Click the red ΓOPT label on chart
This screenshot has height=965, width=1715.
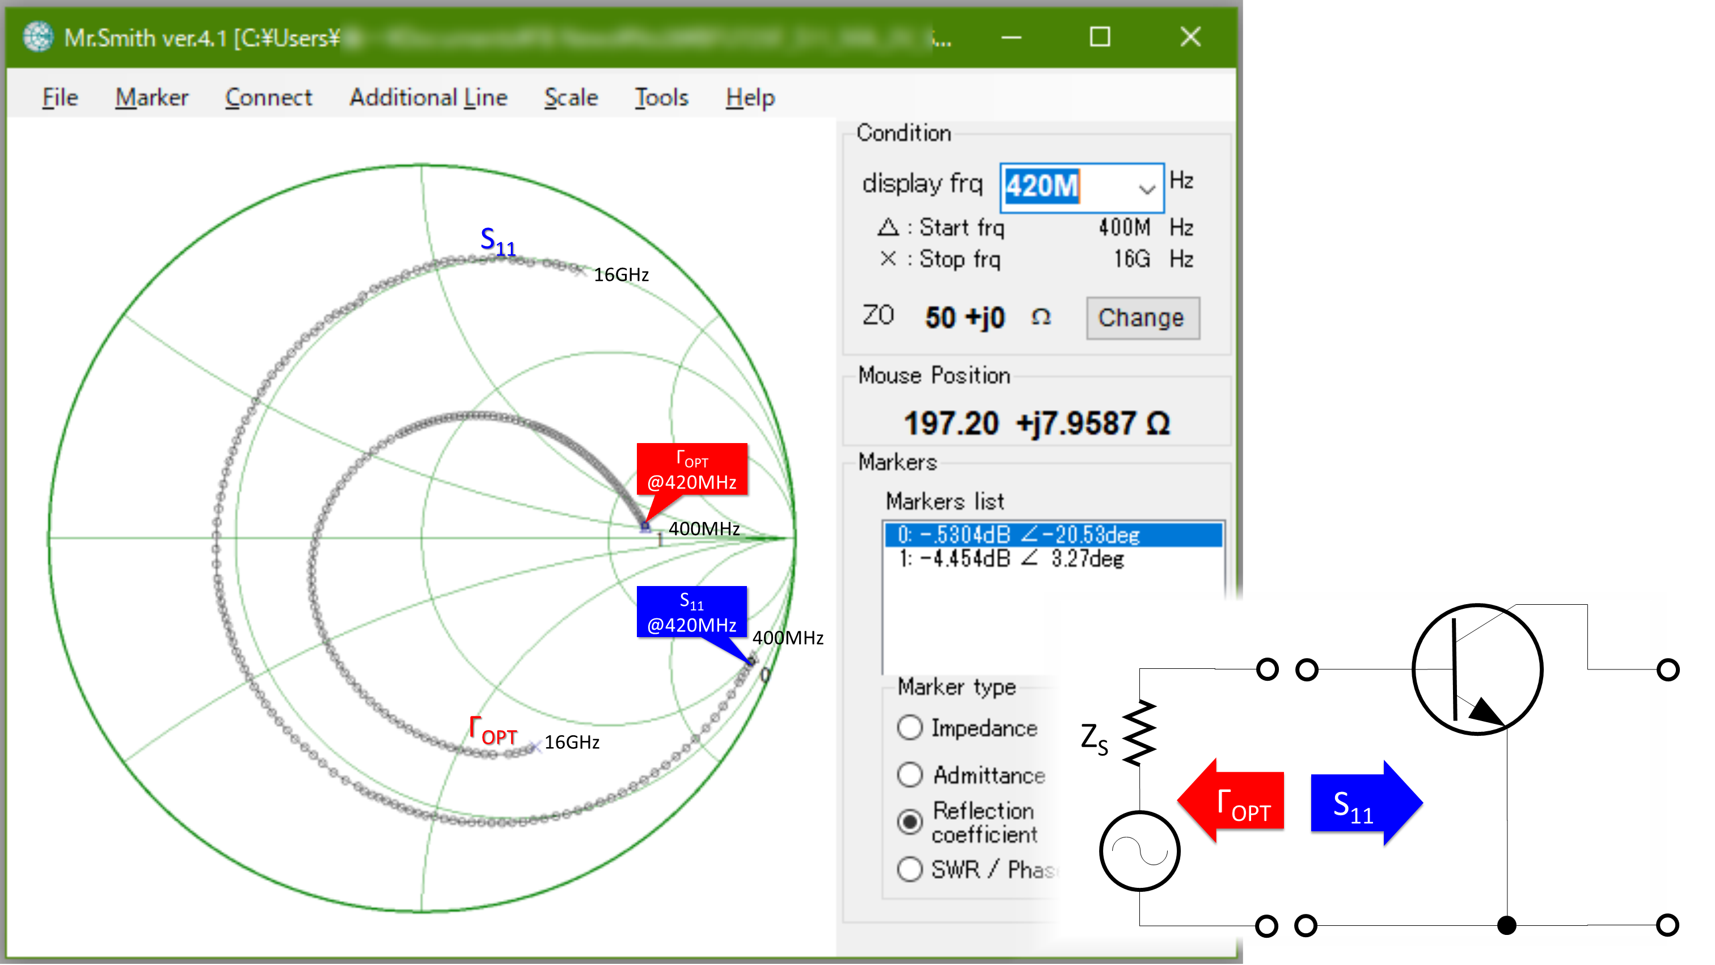pyautogui.click(x=493, y=731)
